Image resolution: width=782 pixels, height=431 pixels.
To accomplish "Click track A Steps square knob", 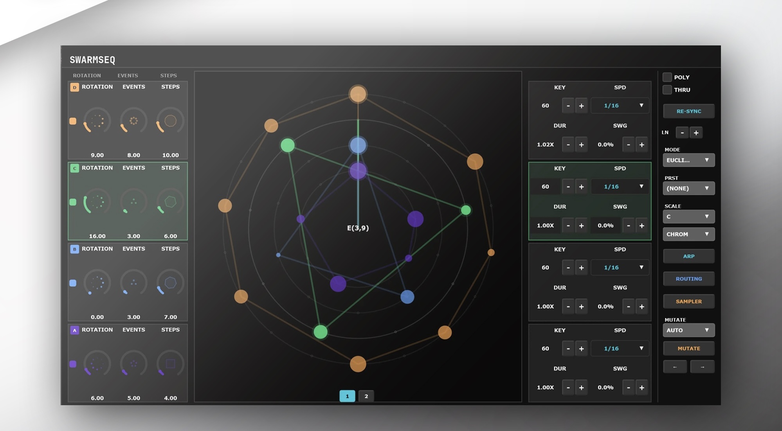I will click(170, 364).
